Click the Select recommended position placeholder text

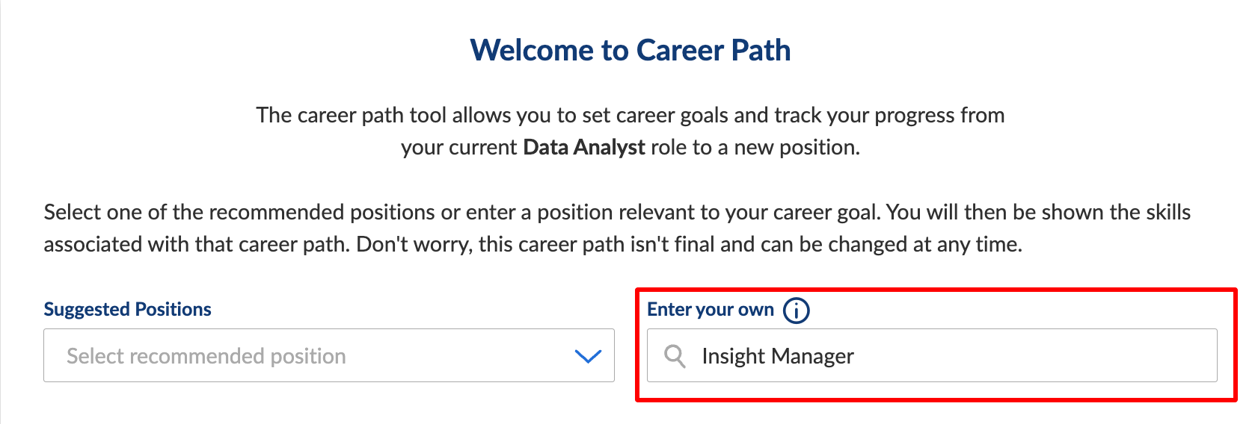206,356
